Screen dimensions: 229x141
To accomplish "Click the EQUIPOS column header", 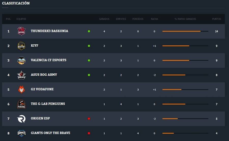I will coord(21,19).
